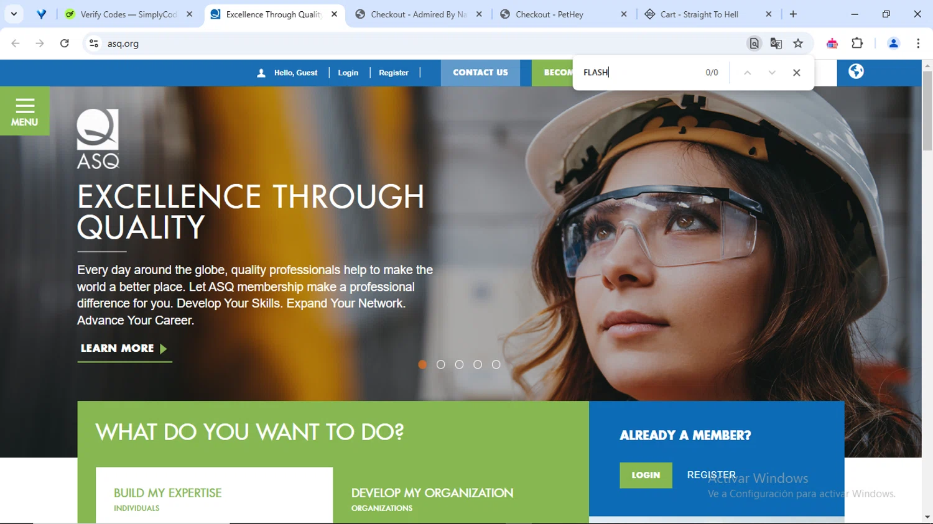Screen dimensions: 933x524
Task: Select Build My Expertise Individuals tab
Action: (x=214, y=495)
